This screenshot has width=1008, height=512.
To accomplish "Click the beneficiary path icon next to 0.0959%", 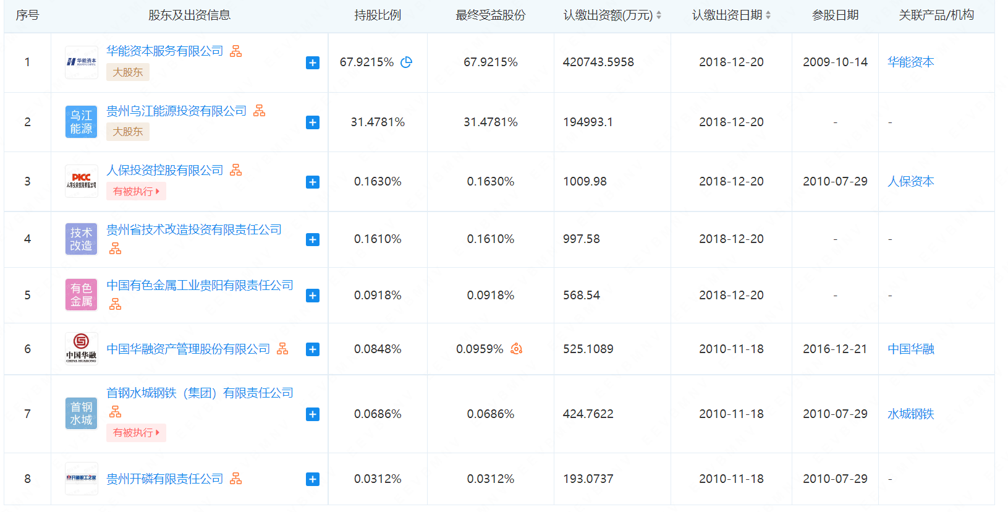I will pyautogui.click(x=517, y=349).
